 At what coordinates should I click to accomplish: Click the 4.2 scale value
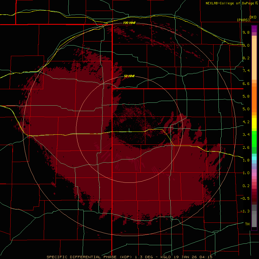click(x=246, y=122)
